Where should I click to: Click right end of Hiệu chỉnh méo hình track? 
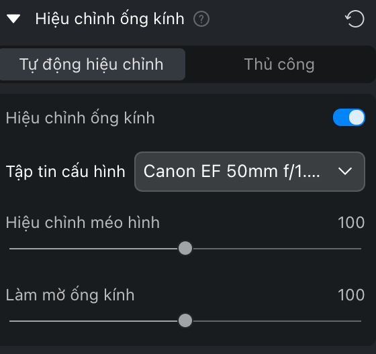coord(360,249)
